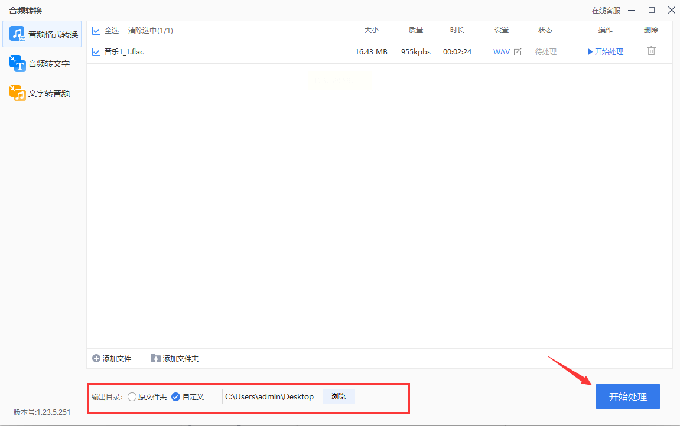
Task: Click 清除选中(1/1) link
Action: click(x=151, y=31)
